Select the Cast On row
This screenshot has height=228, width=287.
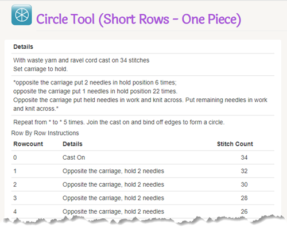coord(143,157)
